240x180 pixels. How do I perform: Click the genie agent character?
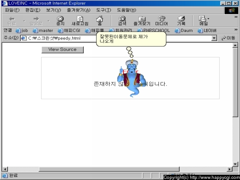coord(131,78)
